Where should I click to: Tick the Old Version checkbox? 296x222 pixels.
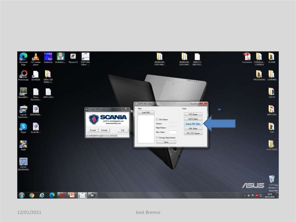click(x=157, y=120)
